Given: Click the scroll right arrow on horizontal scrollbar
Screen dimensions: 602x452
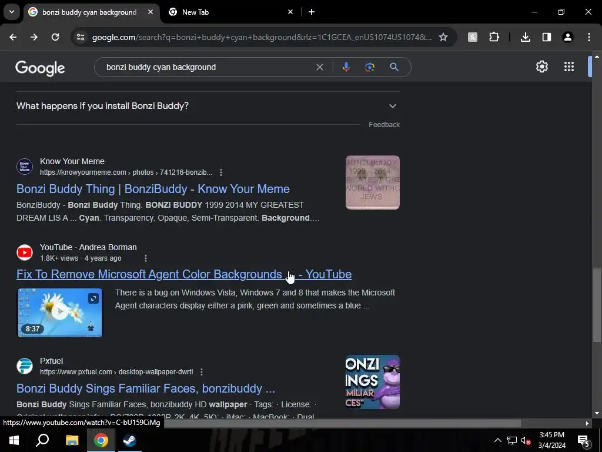Looking at the screenshot, I should tap(587, 423).
